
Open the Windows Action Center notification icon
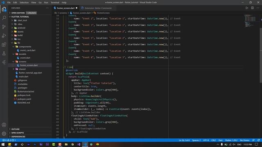pos(257,145)
